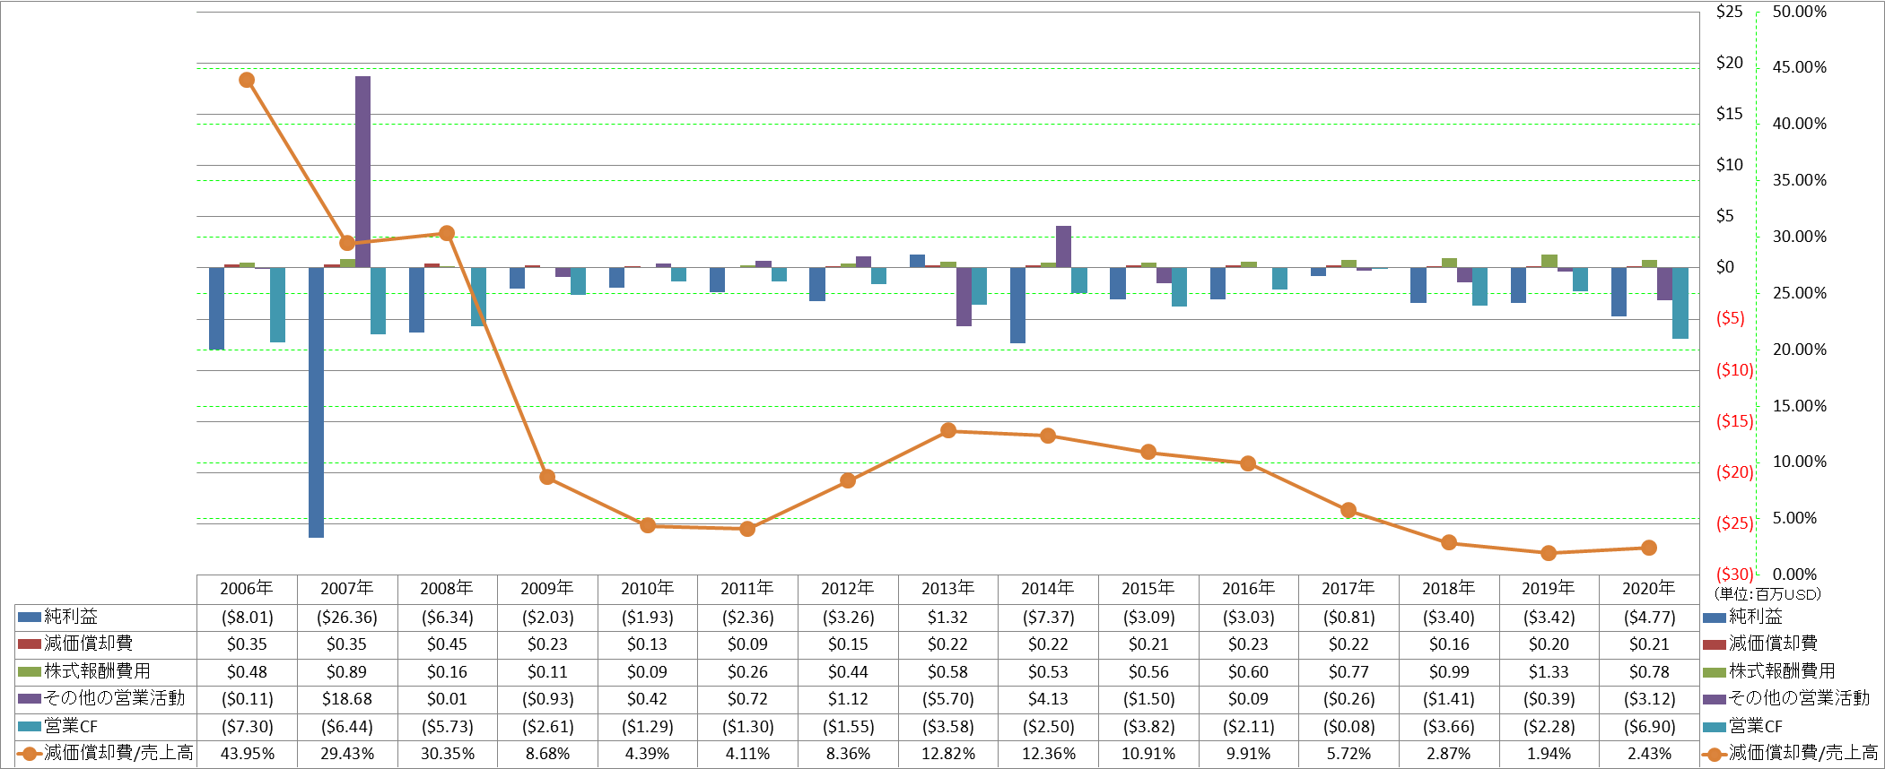Click the 株式報酬費用 legend swatch at left
1885x769 pixels.
(29, 671)
